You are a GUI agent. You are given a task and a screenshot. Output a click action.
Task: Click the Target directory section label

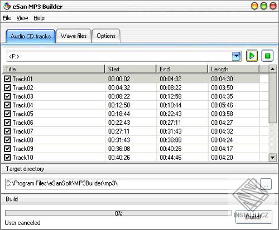(x=25, y=169)
